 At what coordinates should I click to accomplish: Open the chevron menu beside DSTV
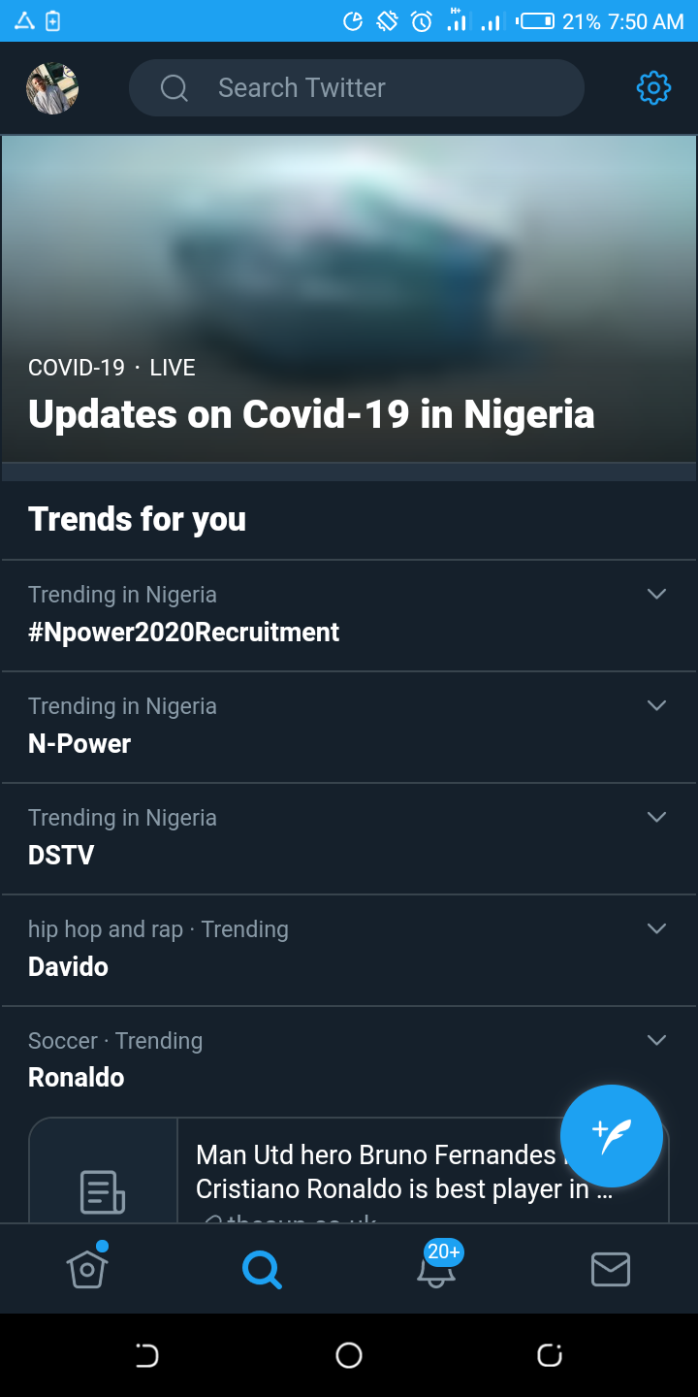[656, 817]
